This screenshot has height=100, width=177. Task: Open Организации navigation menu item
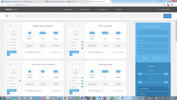tap(85, 9)
